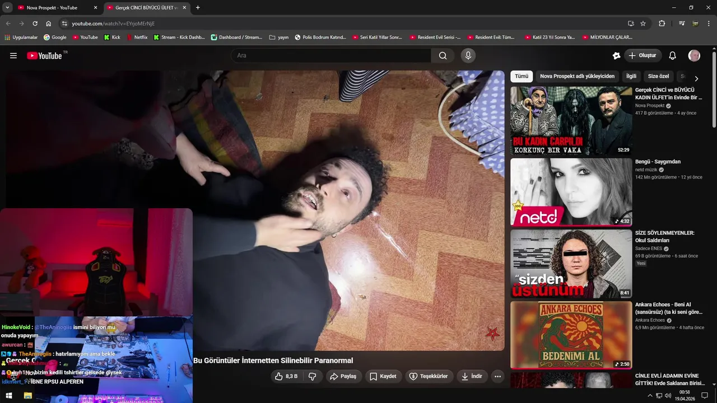This screenshot has height=403, width=717.
Task: Bookmark this page with the star
Action: click(643, 24)
